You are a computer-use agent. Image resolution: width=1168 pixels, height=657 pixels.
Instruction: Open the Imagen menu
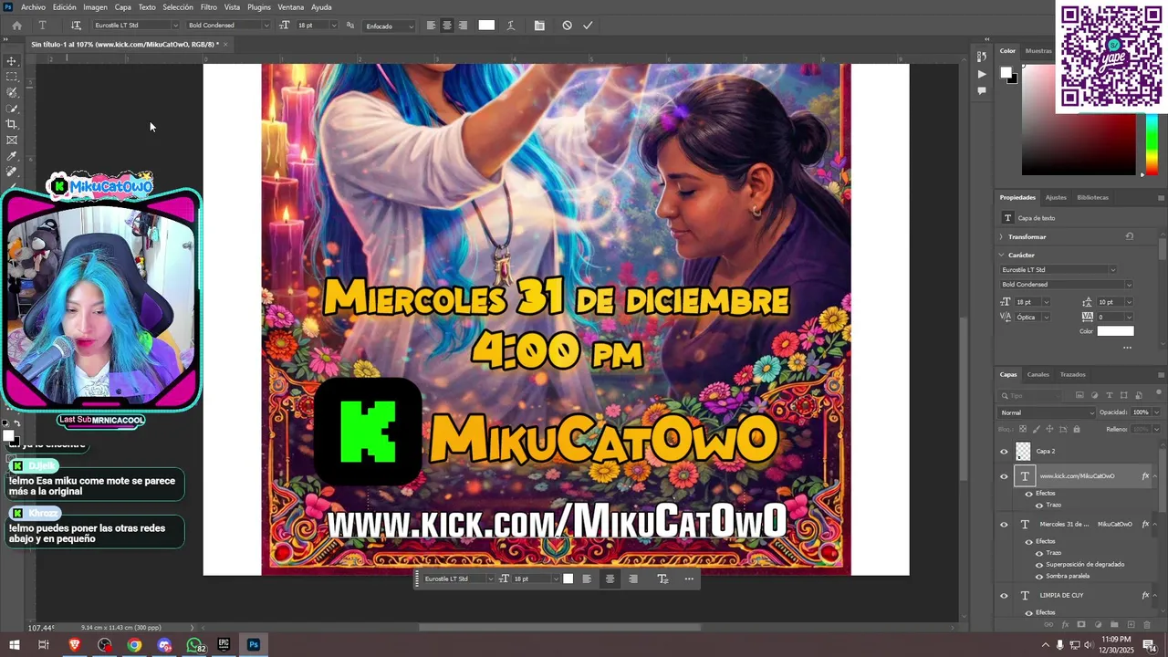click(x=95, y=7)
